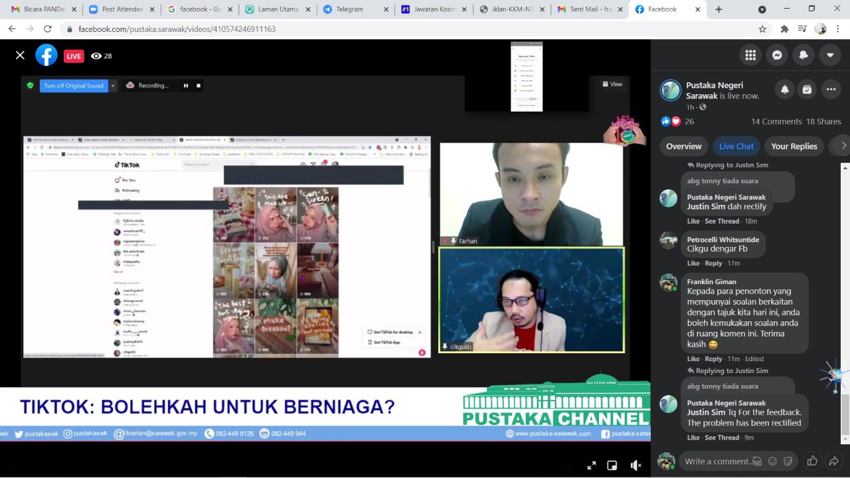850x478 pixels.
Task: Switch to the Overview tab
Action: pos(683,146)
